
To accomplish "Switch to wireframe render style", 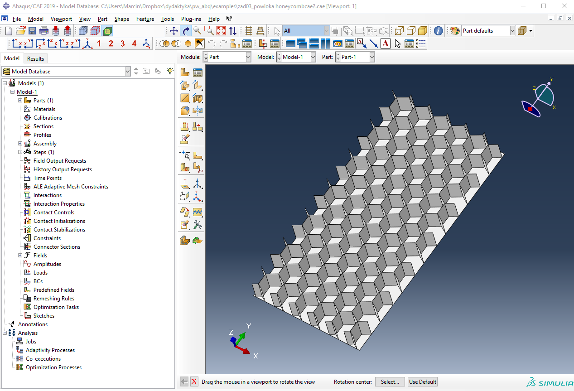I will tap(399, 31).
